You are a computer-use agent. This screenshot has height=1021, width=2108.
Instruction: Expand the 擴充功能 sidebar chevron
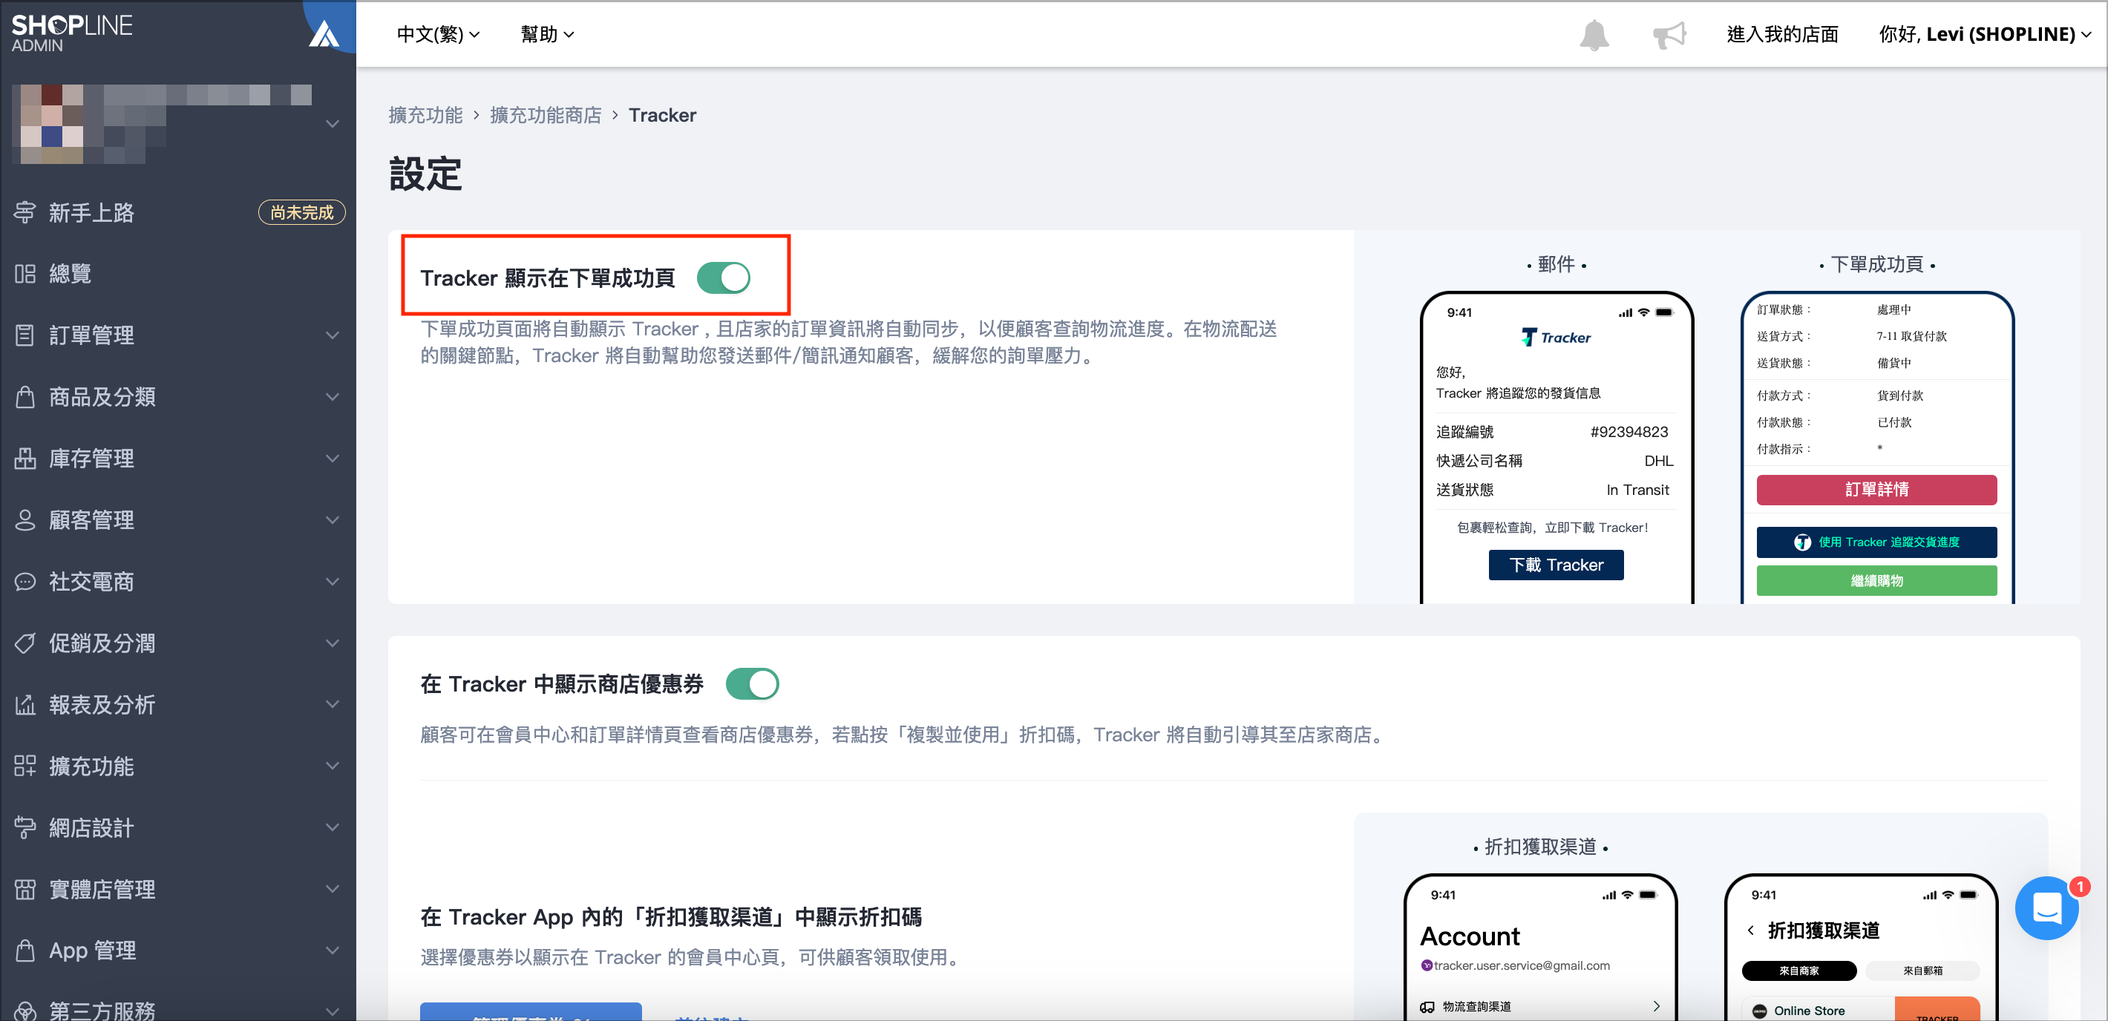pyautogui.click(x=333, y=766)
